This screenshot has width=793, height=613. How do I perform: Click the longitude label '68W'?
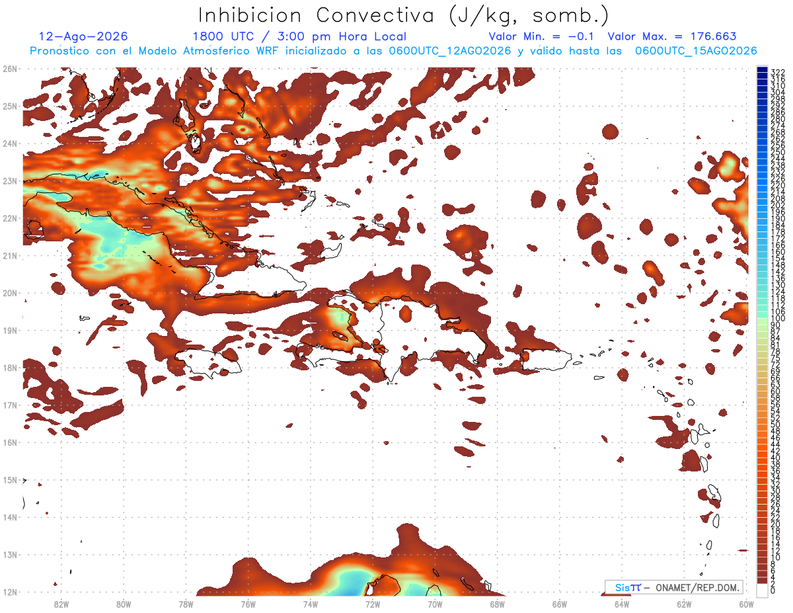(x=497, y=604)
